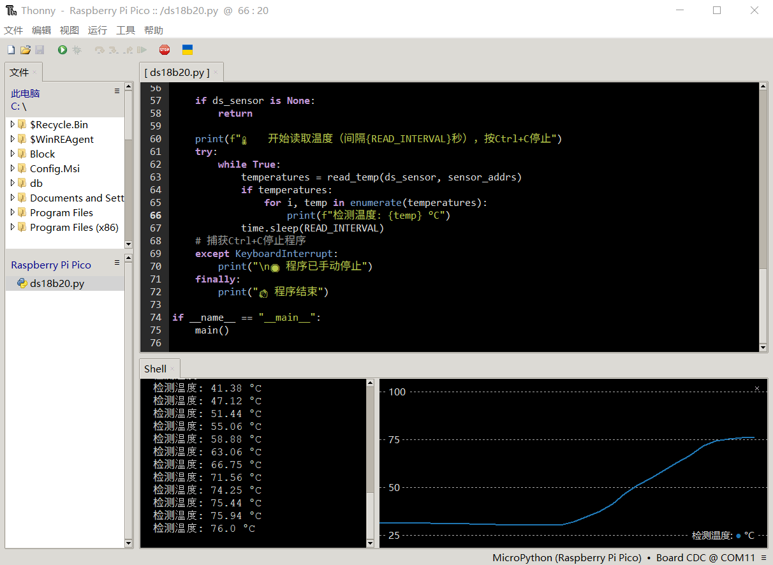The height and width of the screenshot is (565, 773).
Task: Expand the Program Files folder
Action: (x=13, y=212)
